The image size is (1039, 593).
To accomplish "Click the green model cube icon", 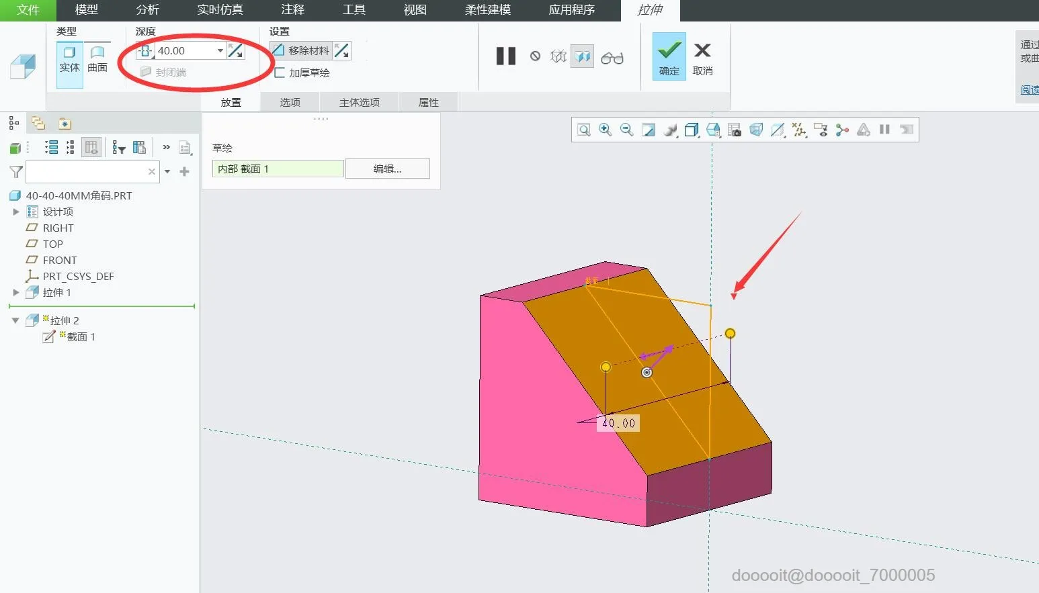I will coord(15,148).
